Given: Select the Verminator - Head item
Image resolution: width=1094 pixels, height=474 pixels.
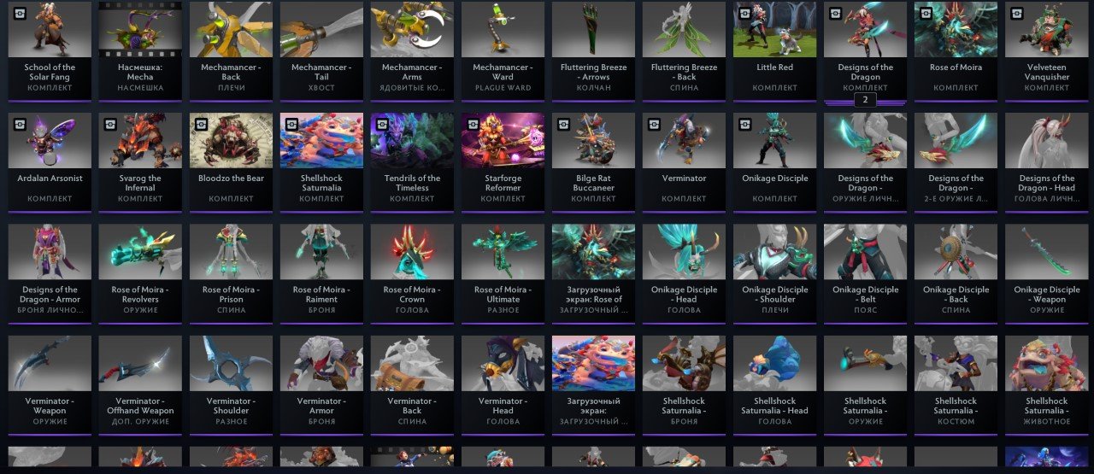Looking at the screenshot, I should (503, 385).
